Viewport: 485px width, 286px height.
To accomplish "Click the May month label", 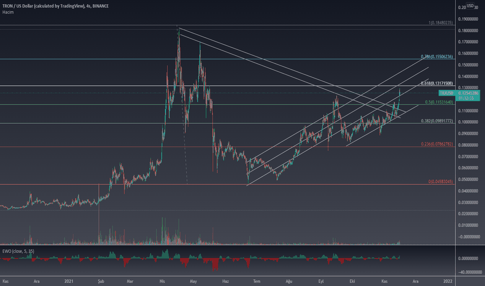I will click(x=193, y=281).
